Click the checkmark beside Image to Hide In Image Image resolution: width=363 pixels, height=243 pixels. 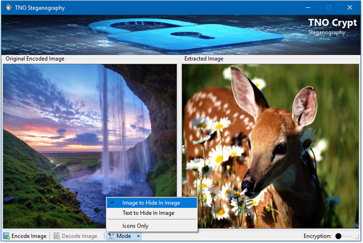112,203
